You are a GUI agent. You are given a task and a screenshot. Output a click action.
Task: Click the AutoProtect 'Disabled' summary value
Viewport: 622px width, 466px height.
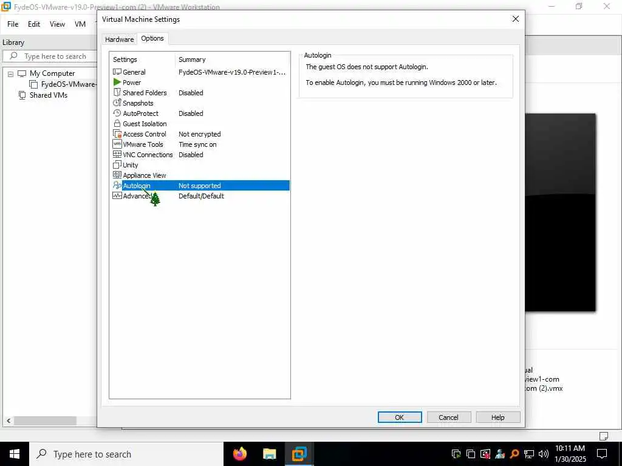tap(191, 113)
